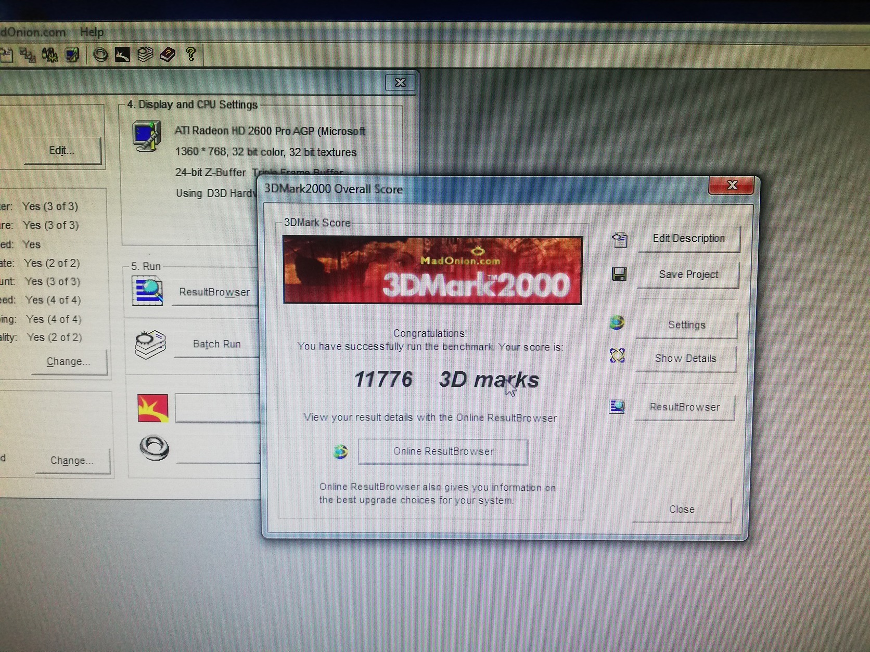Click the '3DMark2000 Overall Score' title
The width and height of the screenshot is (870, 652).
tap(334, 189)
